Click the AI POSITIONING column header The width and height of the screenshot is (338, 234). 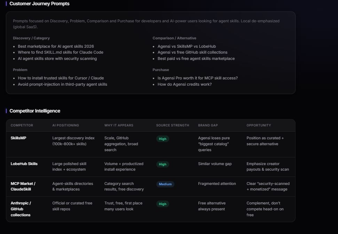(65, 125)
